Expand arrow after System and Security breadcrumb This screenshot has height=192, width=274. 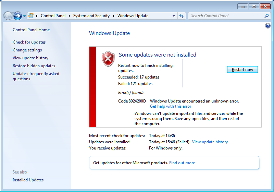coord(114,16)
